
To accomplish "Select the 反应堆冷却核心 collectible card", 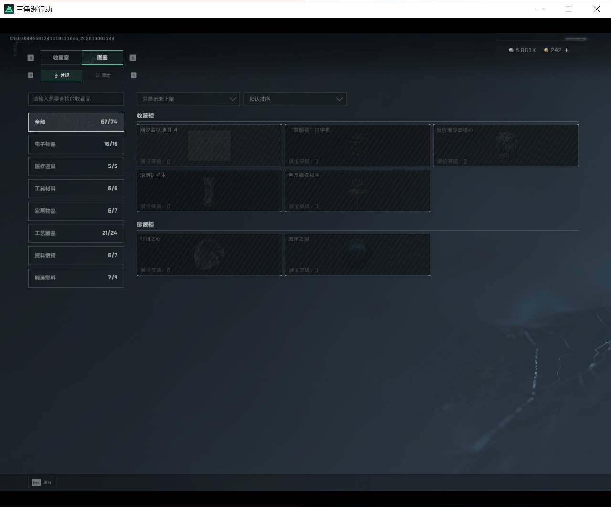I will (x=506, y=145).
